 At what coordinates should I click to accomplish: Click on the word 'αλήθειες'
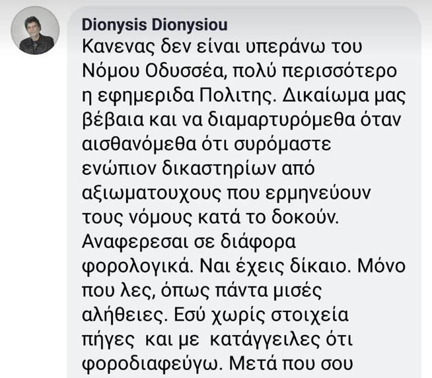[125, 315]
